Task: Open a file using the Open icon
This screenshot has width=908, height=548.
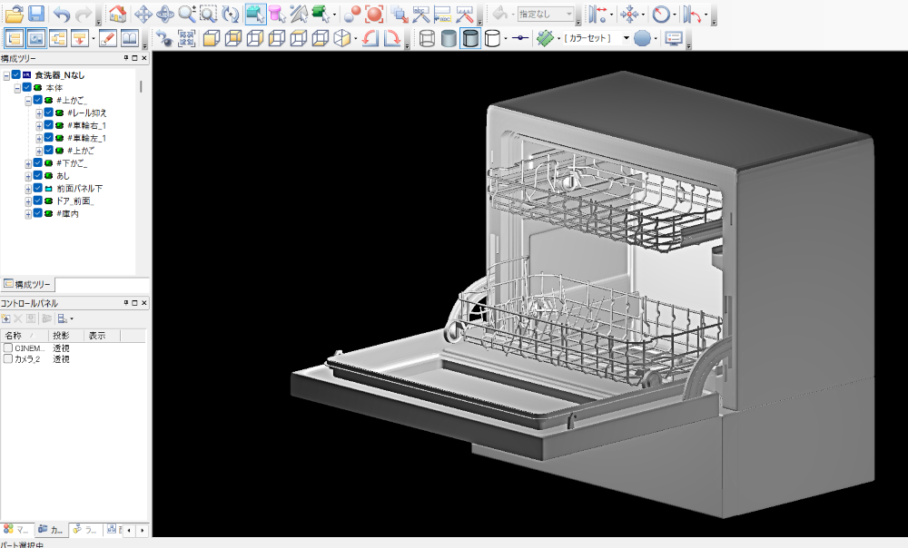Action: [x=14, y=12]
